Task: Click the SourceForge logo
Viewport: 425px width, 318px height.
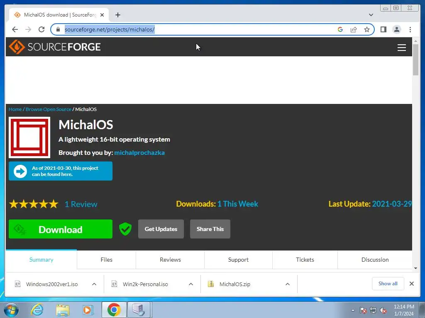Action: (x=55, y=47)
